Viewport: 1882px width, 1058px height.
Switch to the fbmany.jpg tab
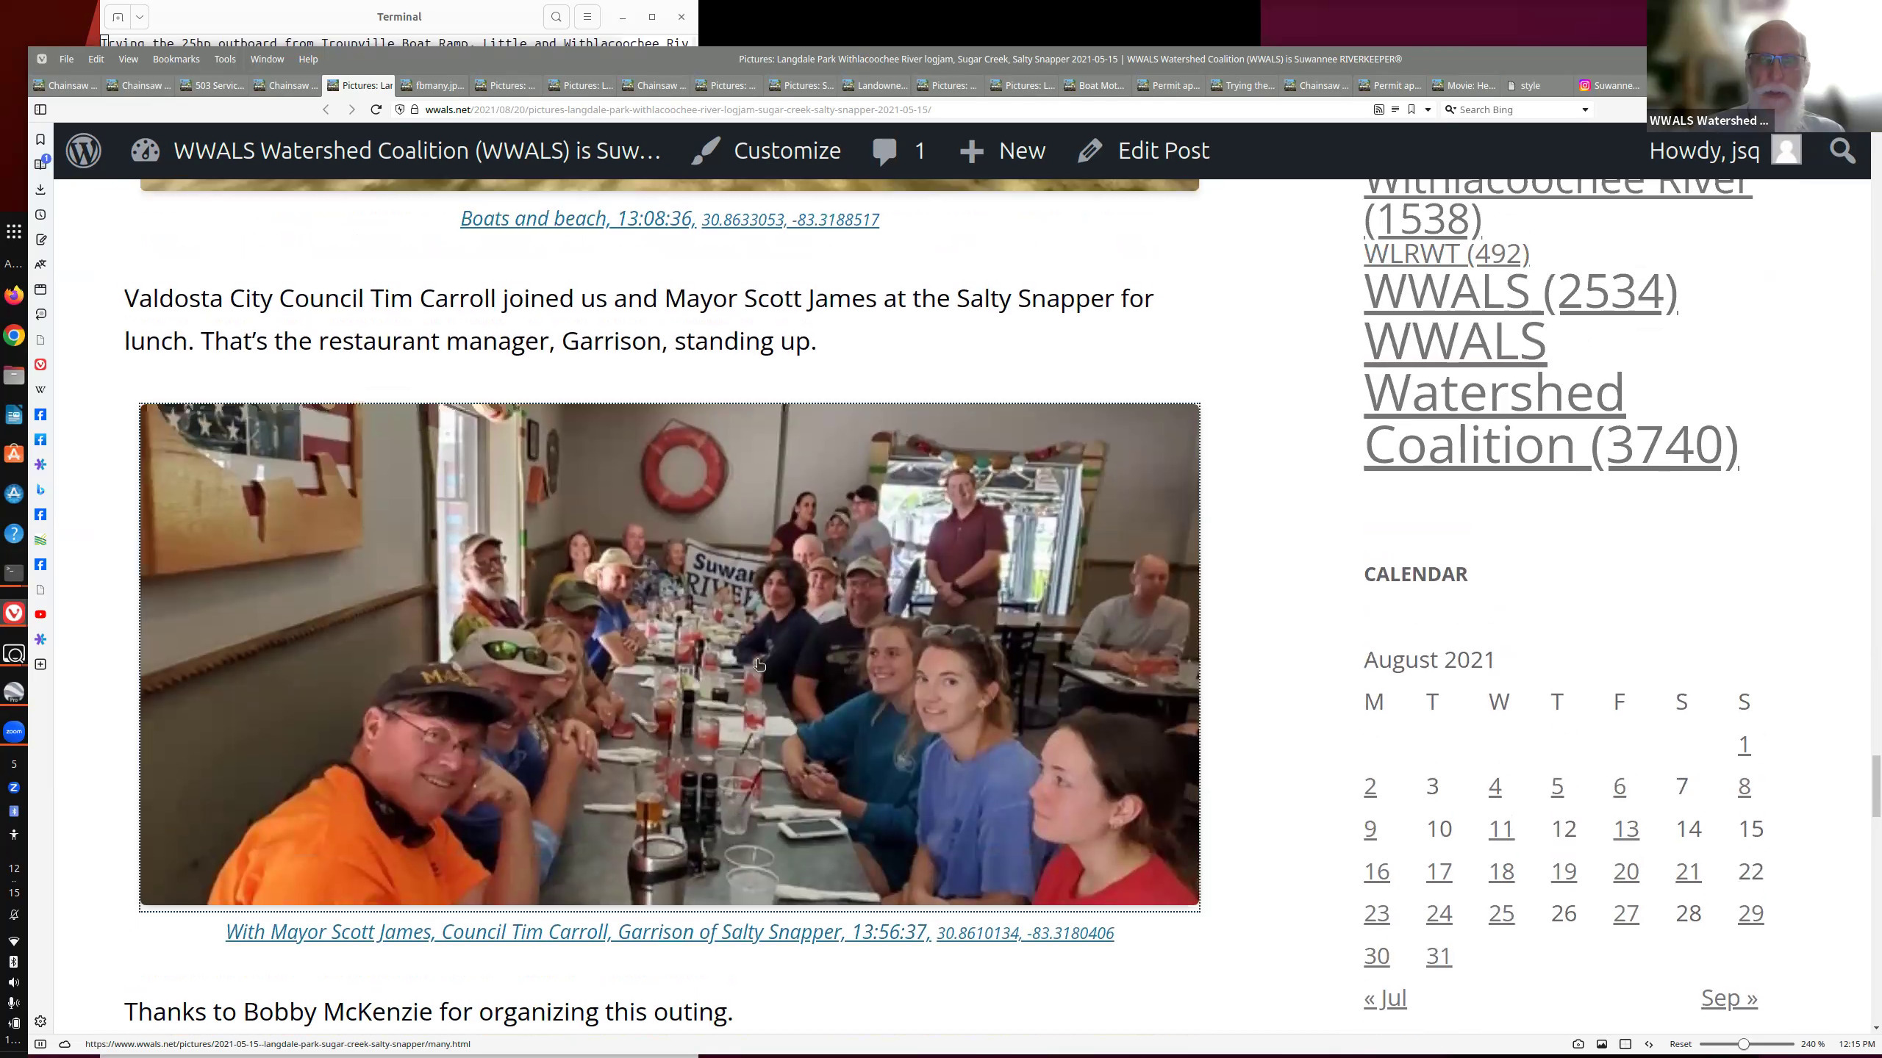coord(432,85)
